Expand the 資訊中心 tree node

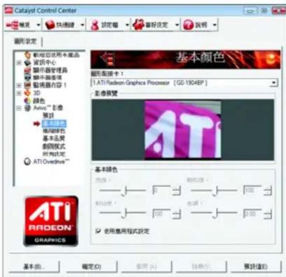pyautogui.click(x=19, y=63)
